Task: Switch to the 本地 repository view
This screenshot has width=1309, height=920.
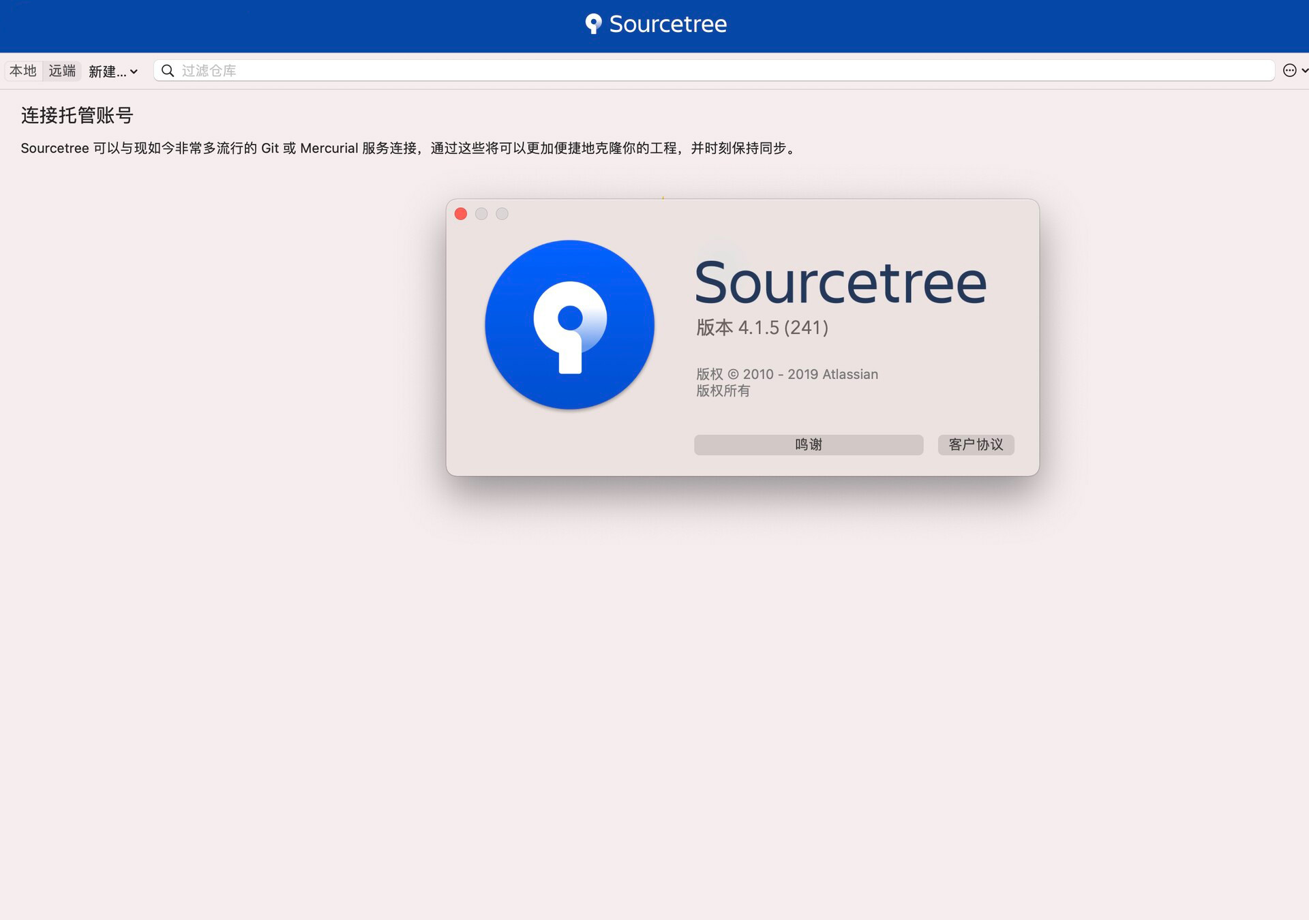Action: [22, 70]
